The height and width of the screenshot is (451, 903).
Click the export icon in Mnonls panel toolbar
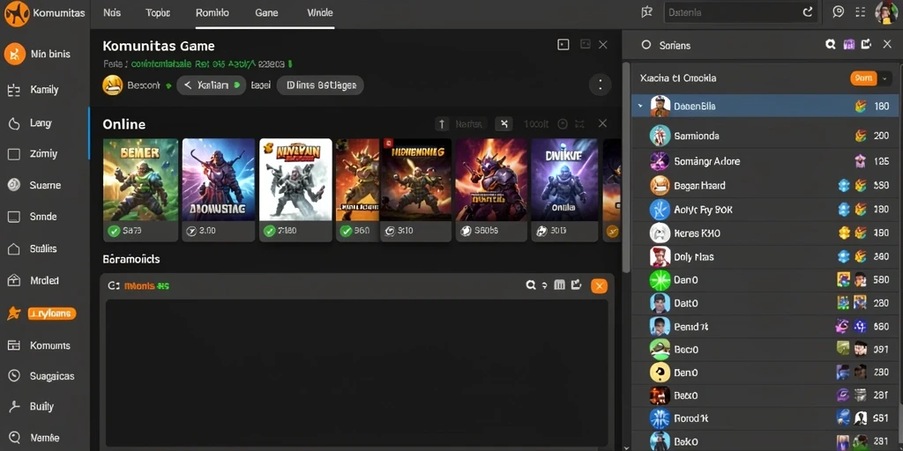pos(576,285)
